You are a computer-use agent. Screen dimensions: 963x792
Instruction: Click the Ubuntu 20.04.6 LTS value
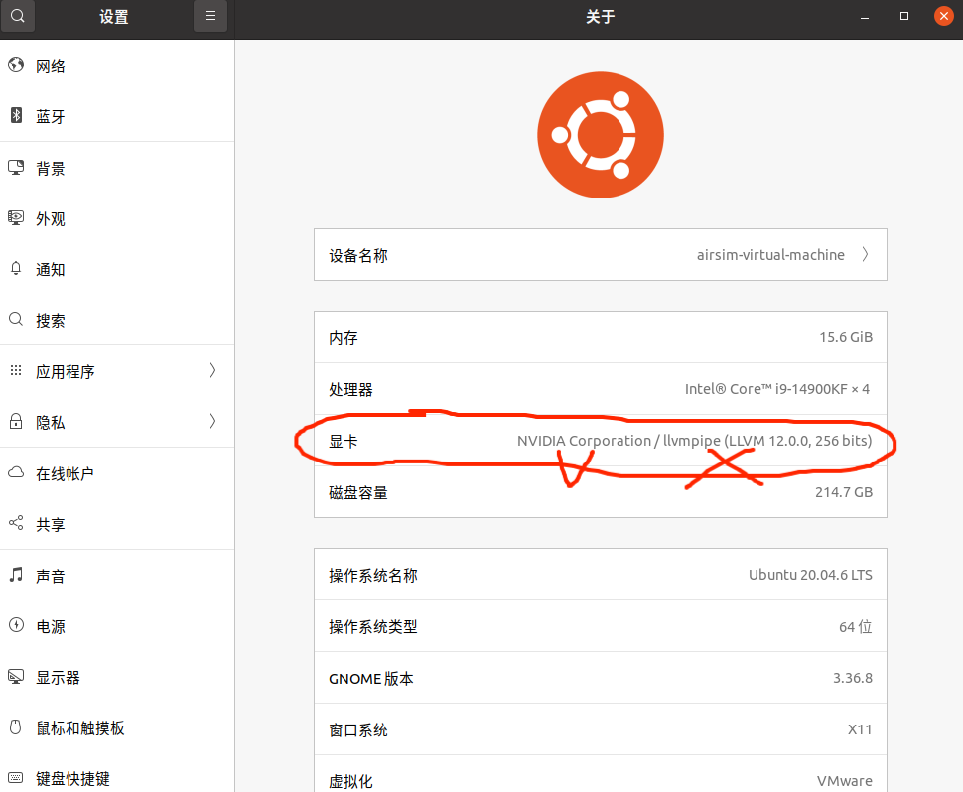coord(810,574)
